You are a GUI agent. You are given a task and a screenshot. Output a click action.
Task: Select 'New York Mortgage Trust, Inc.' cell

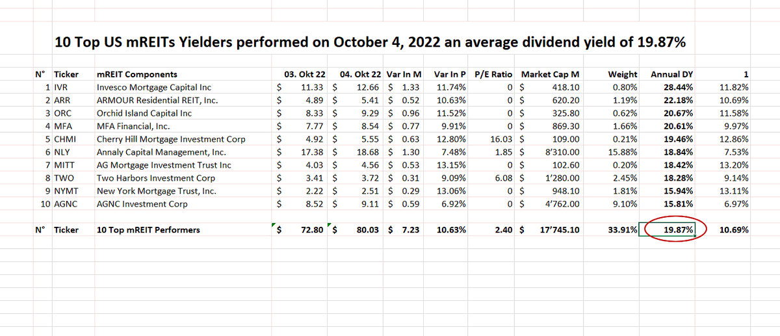pos(157,191)
